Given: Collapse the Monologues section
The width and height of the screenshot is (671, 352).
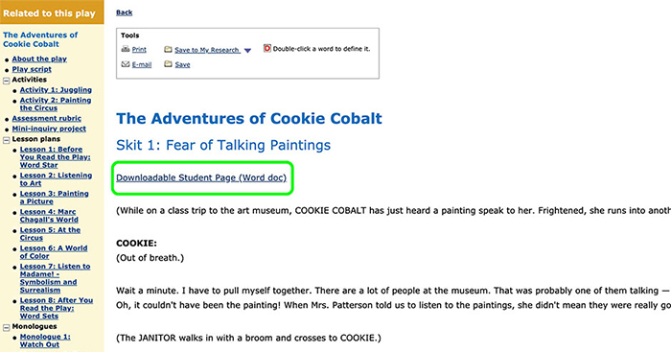Looking at the screenshot, I should point(6,327).
